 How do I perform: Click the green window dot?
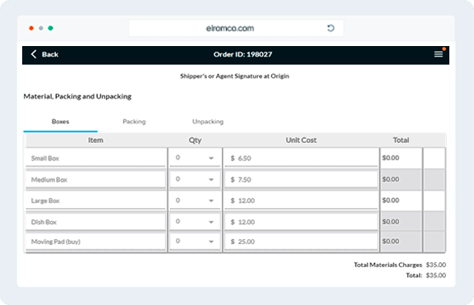[50, 28]
